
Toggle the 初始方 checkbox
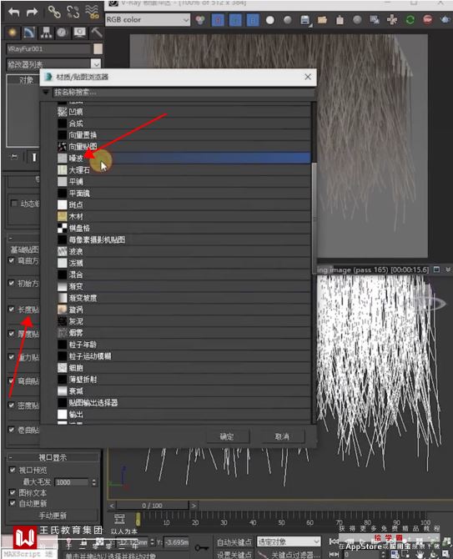(12, 283)
